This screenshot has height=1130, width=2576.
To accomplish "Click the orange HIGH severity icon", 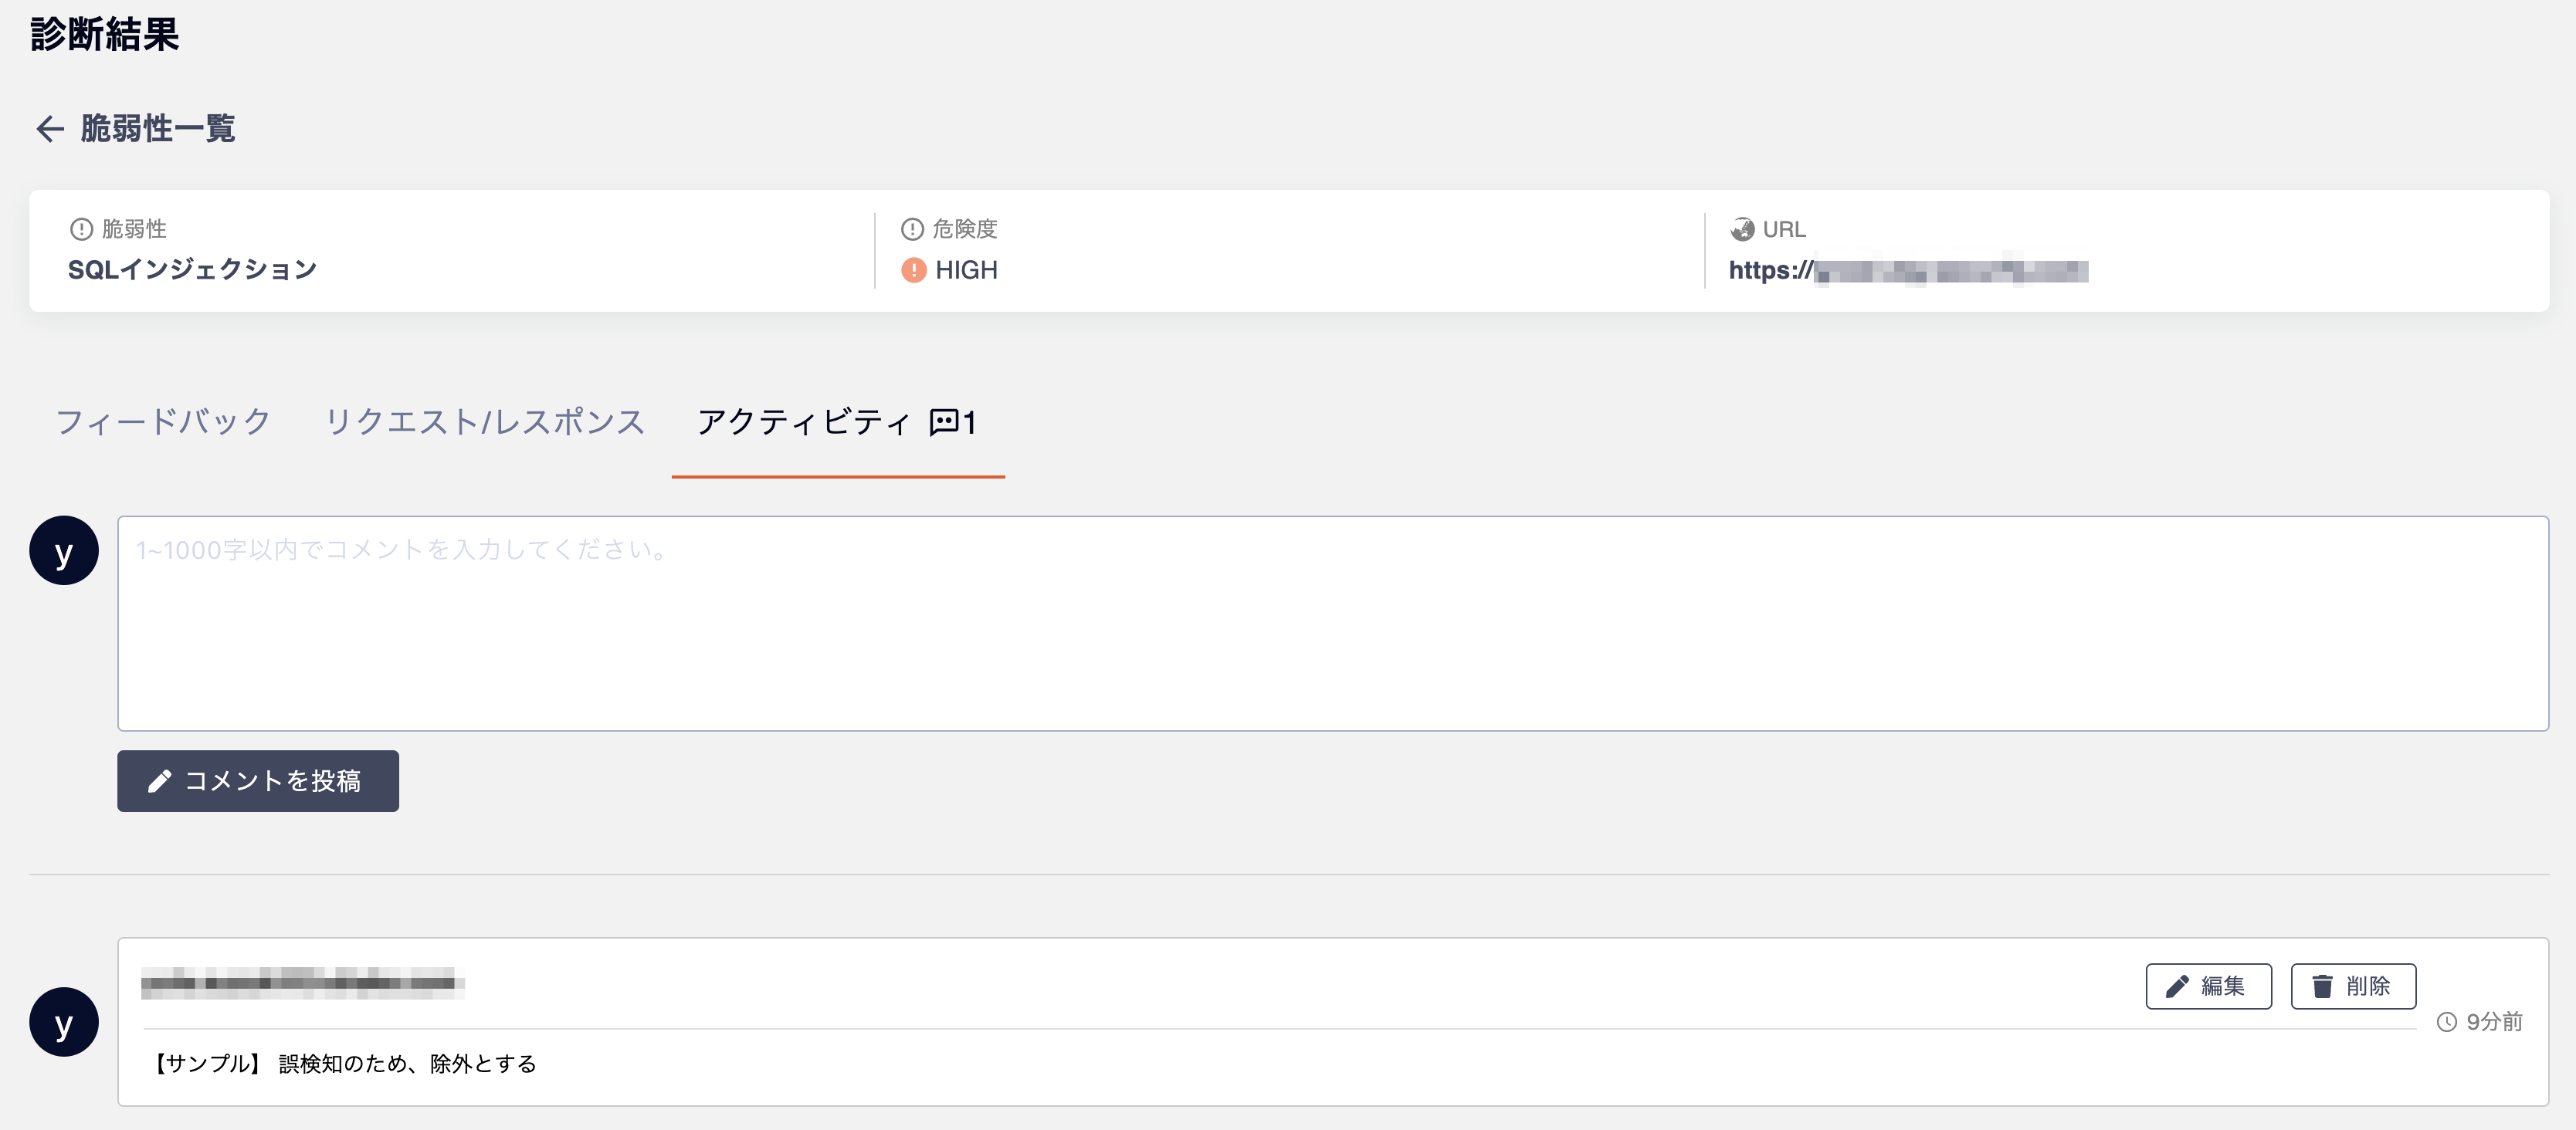I will click(x=916, y=270).
